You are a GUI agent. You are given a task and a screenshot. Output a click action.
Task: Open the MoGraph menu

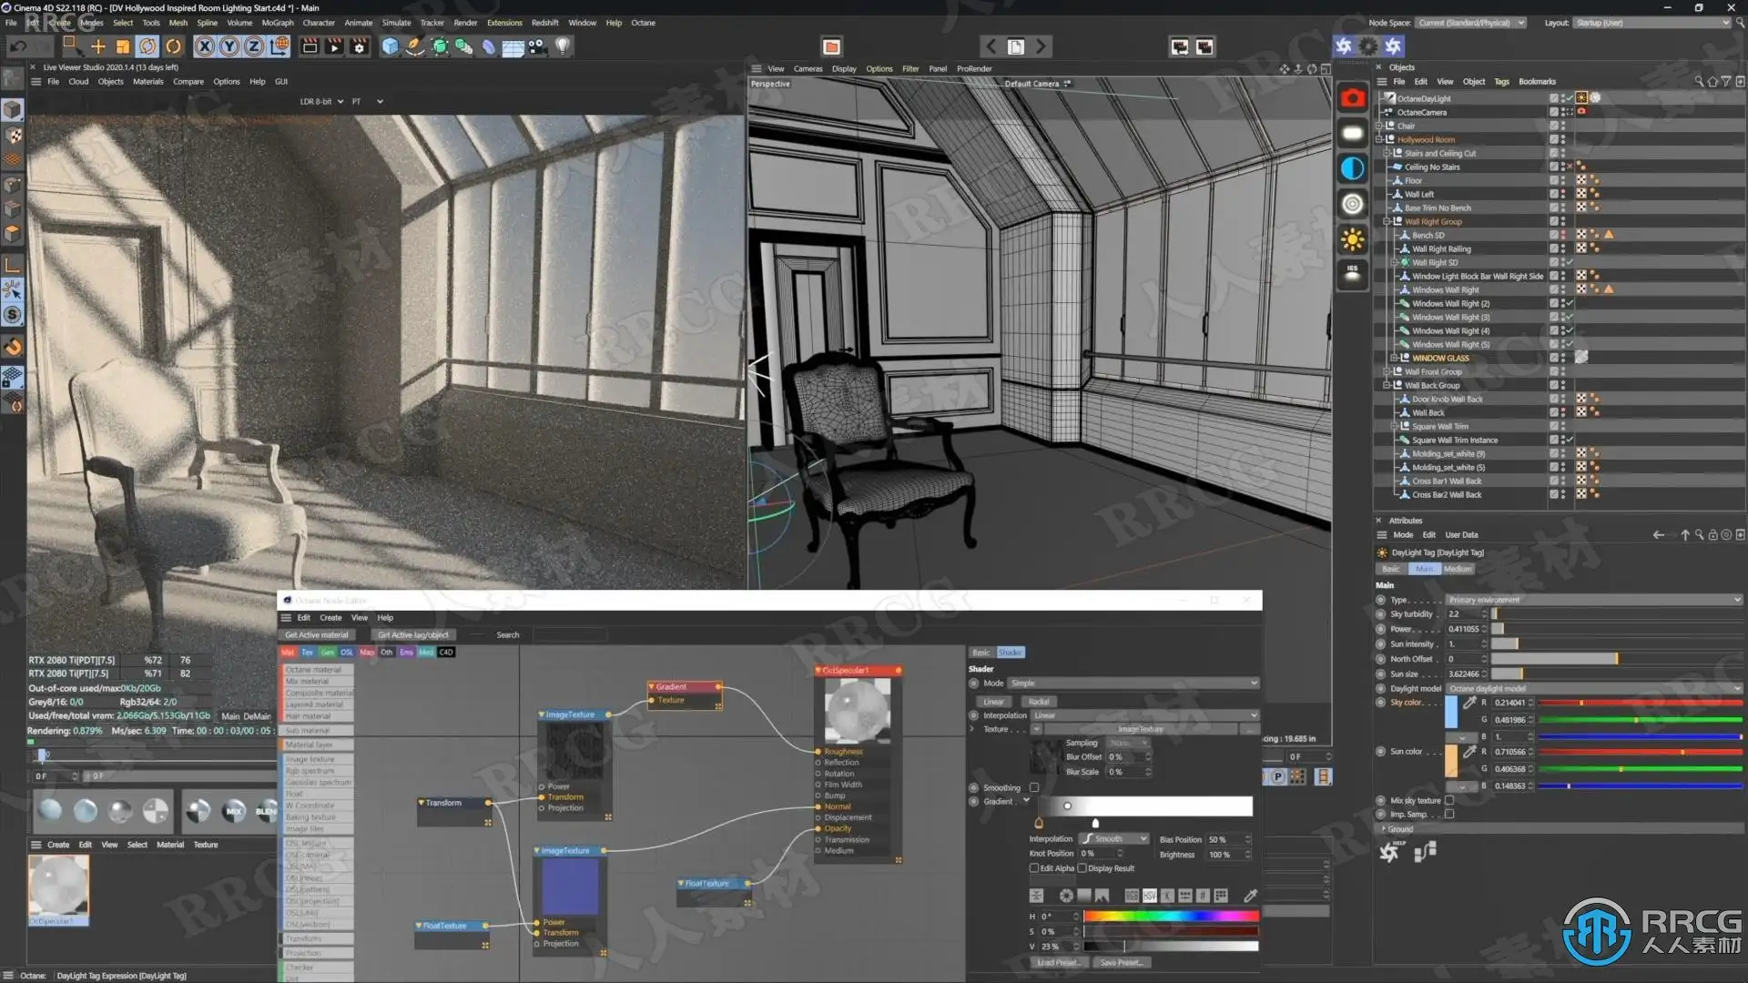tap(277, 23)
